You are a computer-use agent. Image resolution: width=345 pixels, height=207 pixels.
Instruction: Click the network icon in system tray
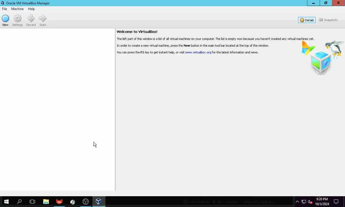pos(304,202)
